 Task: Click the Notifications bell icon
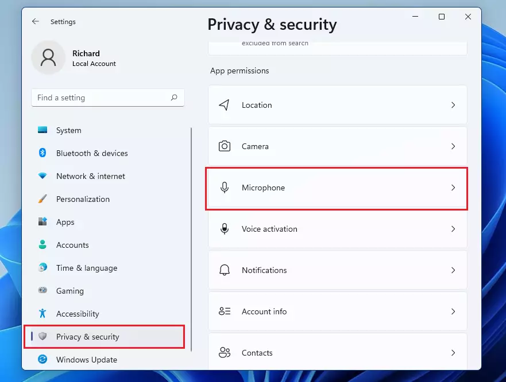click(x=224, y=270)
